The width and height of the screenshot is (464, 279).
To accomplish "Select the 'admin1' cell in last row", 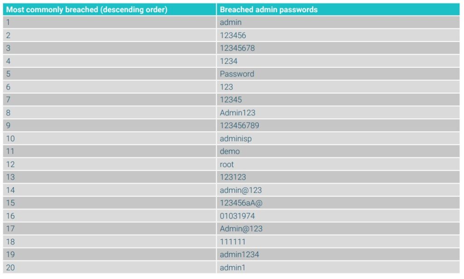I will click(x=338, y=268).
